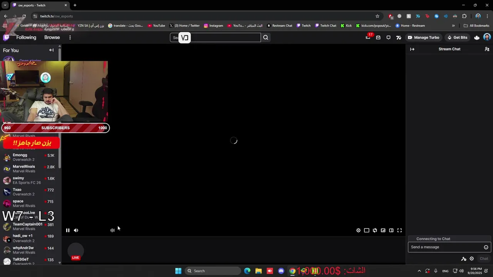Open hadi_ow +1 channel in the sidebar

29,238
